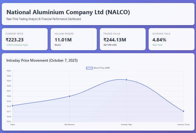Click the ₹223.23 price value
Viewport: 196px width, 133px height.
(15, 40)
